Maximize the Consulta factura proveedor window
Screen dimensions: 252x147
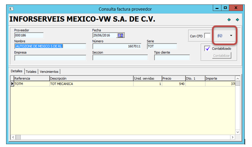[x=225, y=8]
